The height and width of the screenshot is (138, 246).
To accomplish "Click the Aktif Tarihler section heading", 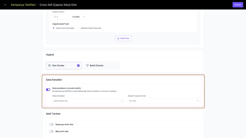I will coord(53,114).
